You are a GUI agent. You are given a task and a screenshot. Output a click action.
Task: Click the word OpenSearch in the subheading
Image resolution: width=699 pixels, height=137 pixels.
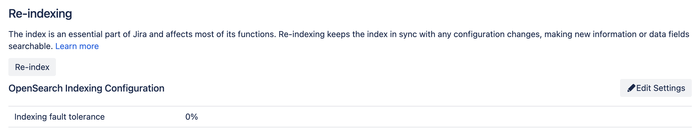[x=35, y=88]
